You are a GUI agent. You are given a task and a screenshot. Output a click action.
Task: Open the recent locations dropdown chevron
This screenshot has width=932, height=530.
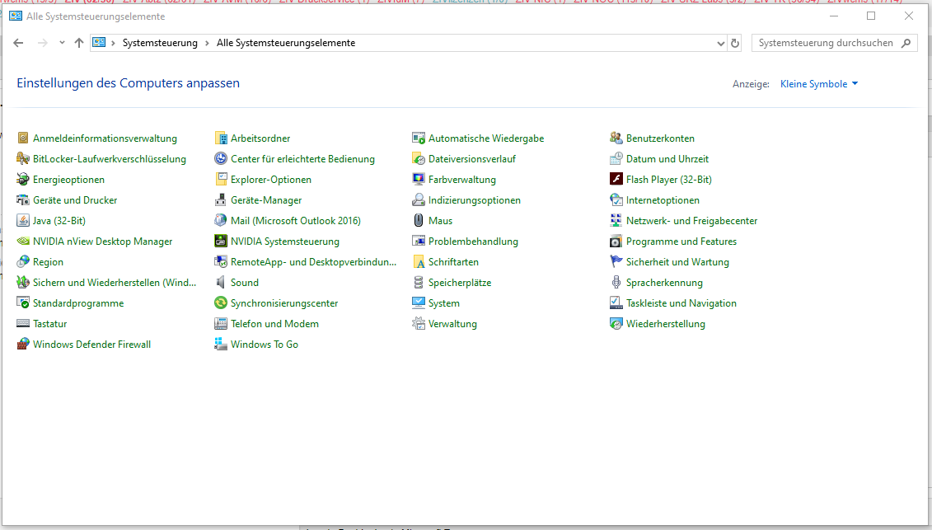click(62, 43)
